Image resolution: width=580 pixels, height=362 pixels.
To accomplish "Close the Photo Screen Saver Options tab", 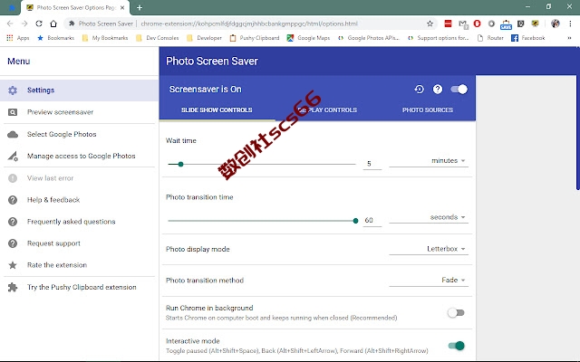I will click(122, 7).
